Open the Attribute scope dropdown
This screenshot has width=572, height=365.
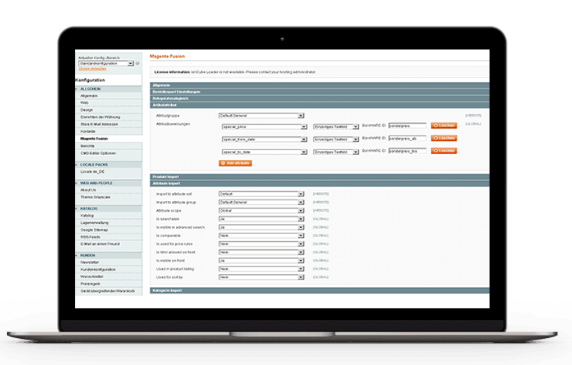(x=261, y=211)
